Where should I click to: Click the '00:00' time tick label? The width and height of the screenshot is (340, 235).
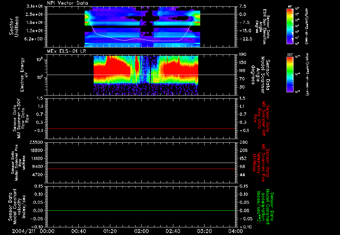(47, 231)
